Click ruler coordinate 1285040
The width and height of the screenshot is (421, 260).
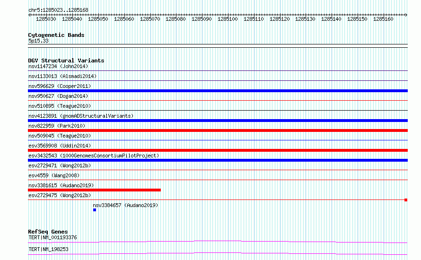[x=72, y=19]
